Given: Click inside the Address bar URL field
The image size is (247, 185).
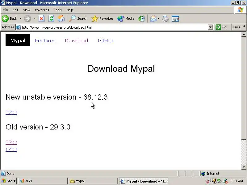Looking at the screenshot, I should point(114,27).
